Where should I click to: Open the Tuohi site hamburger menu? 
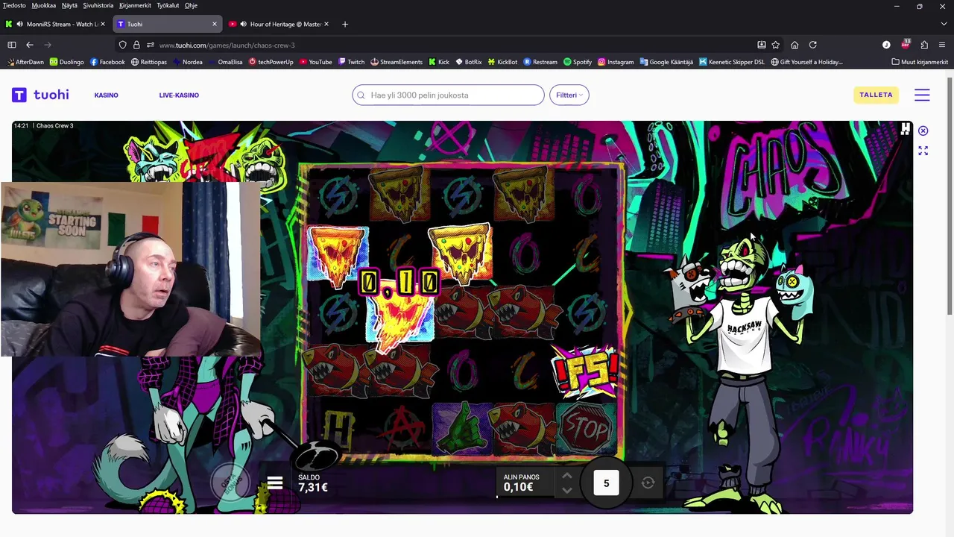(x=922, y=95)
